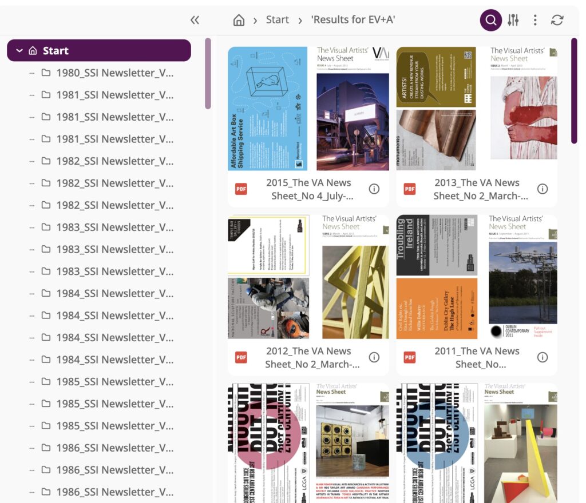Show info for 2011 VA News Sheet
Screen dimensions: 586x503
coord(543,357)
